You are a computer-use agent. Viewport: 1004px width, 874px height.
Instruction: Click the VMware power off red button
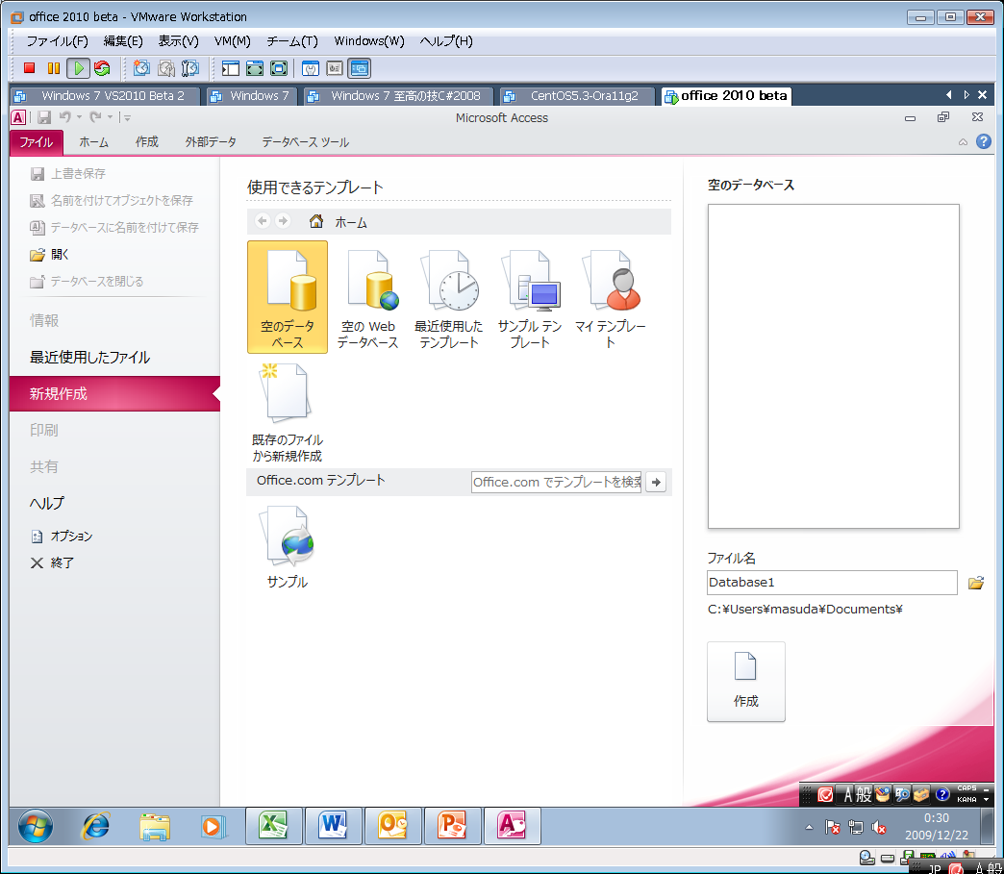(x=30, y=68)
